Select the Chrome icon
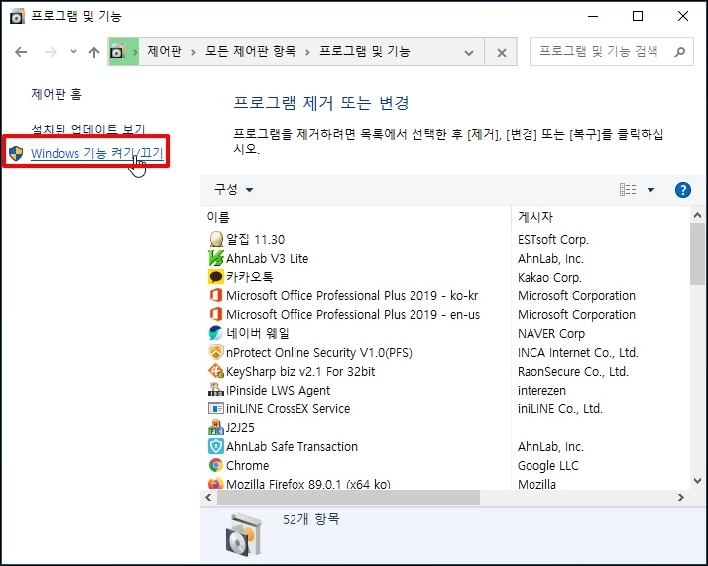This screenshot has height=566, width=708. point(216,465)
